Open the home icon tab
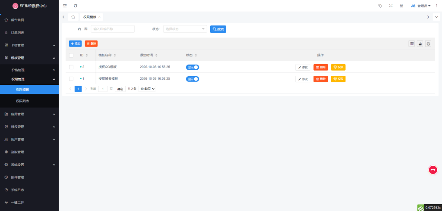 click(x=73, y=17)
